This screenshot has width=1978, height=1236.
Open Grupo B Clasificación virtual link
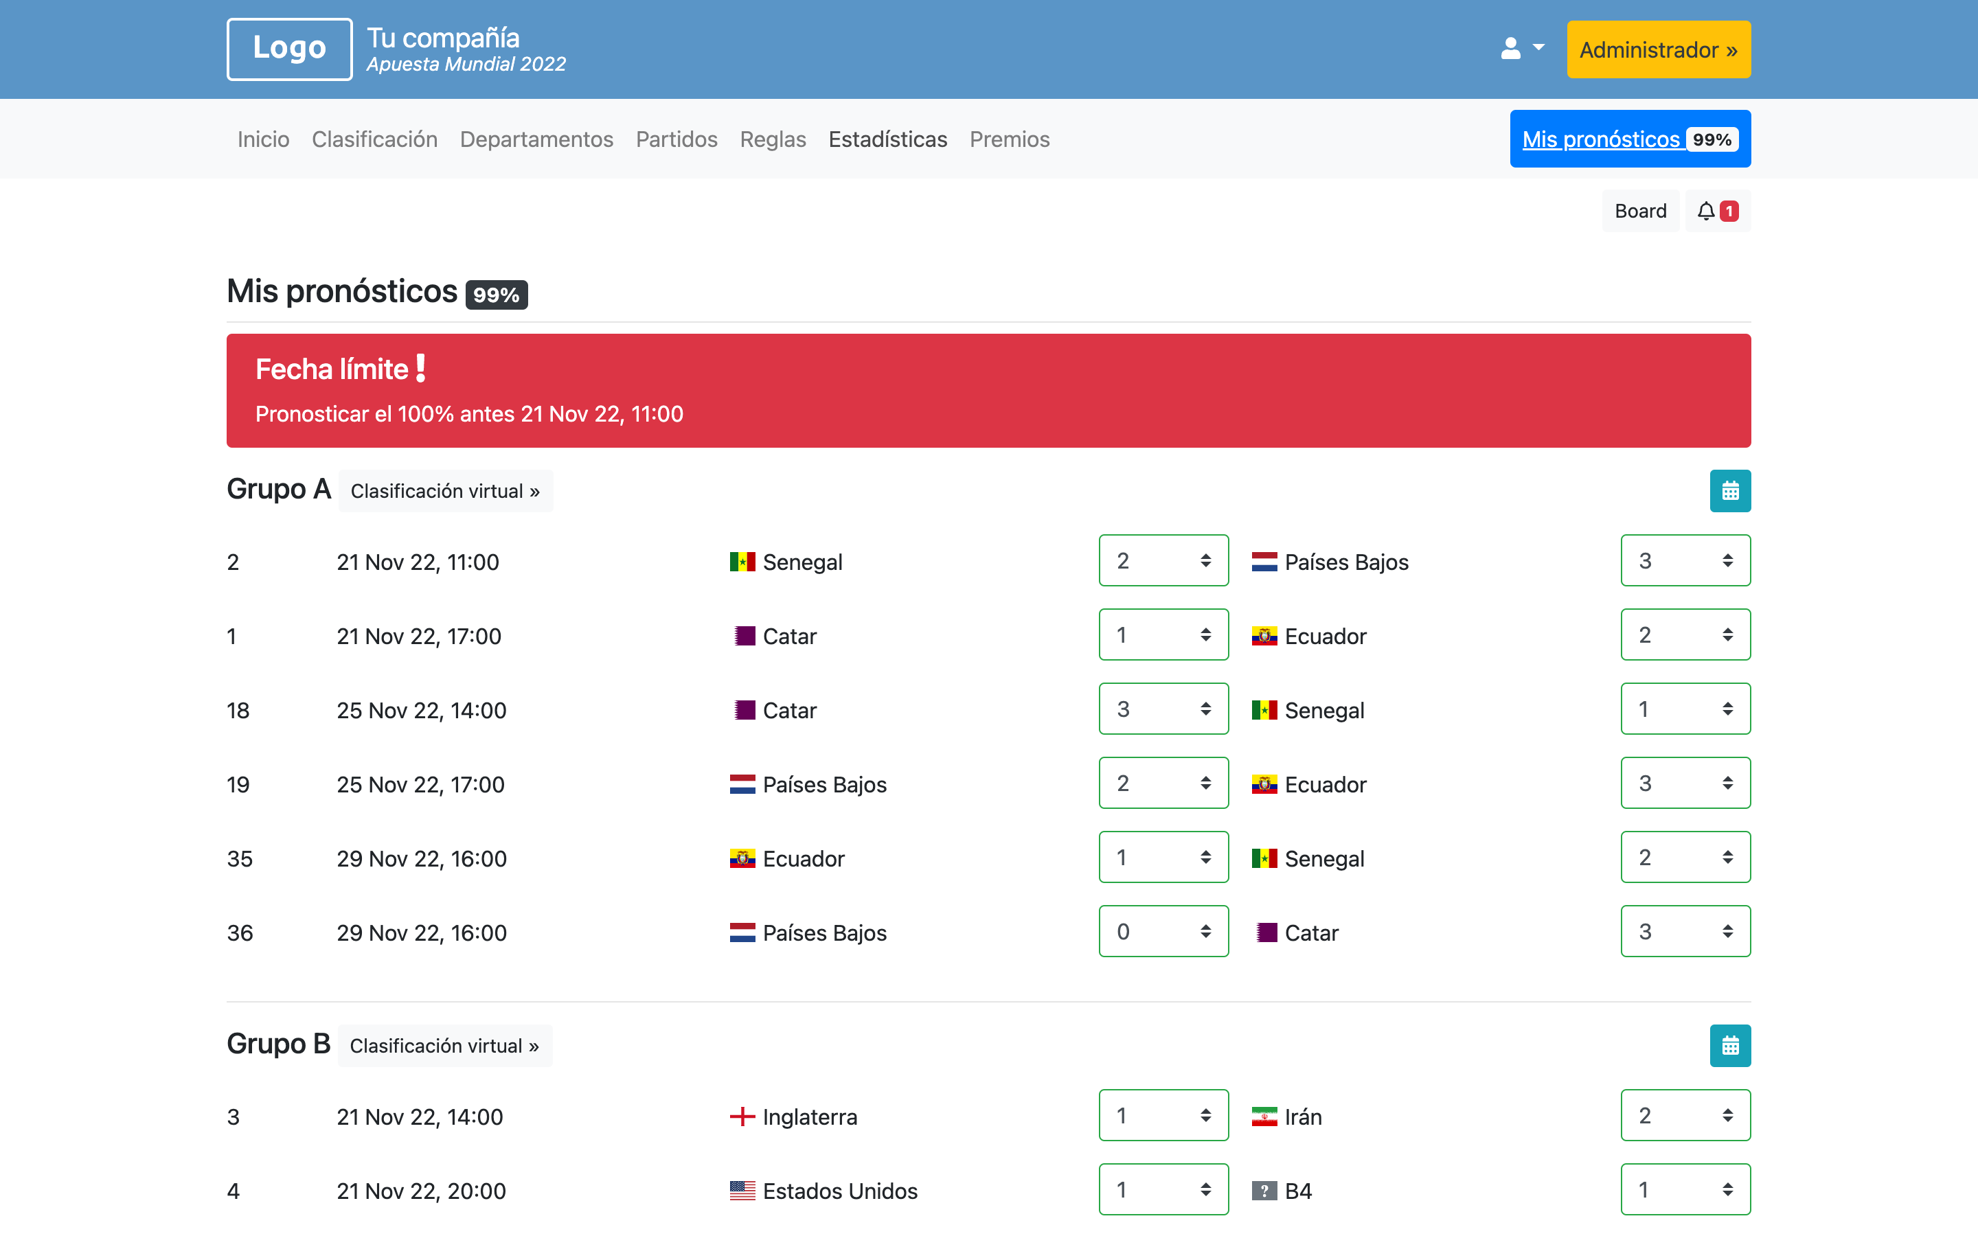click(444, 1046)
